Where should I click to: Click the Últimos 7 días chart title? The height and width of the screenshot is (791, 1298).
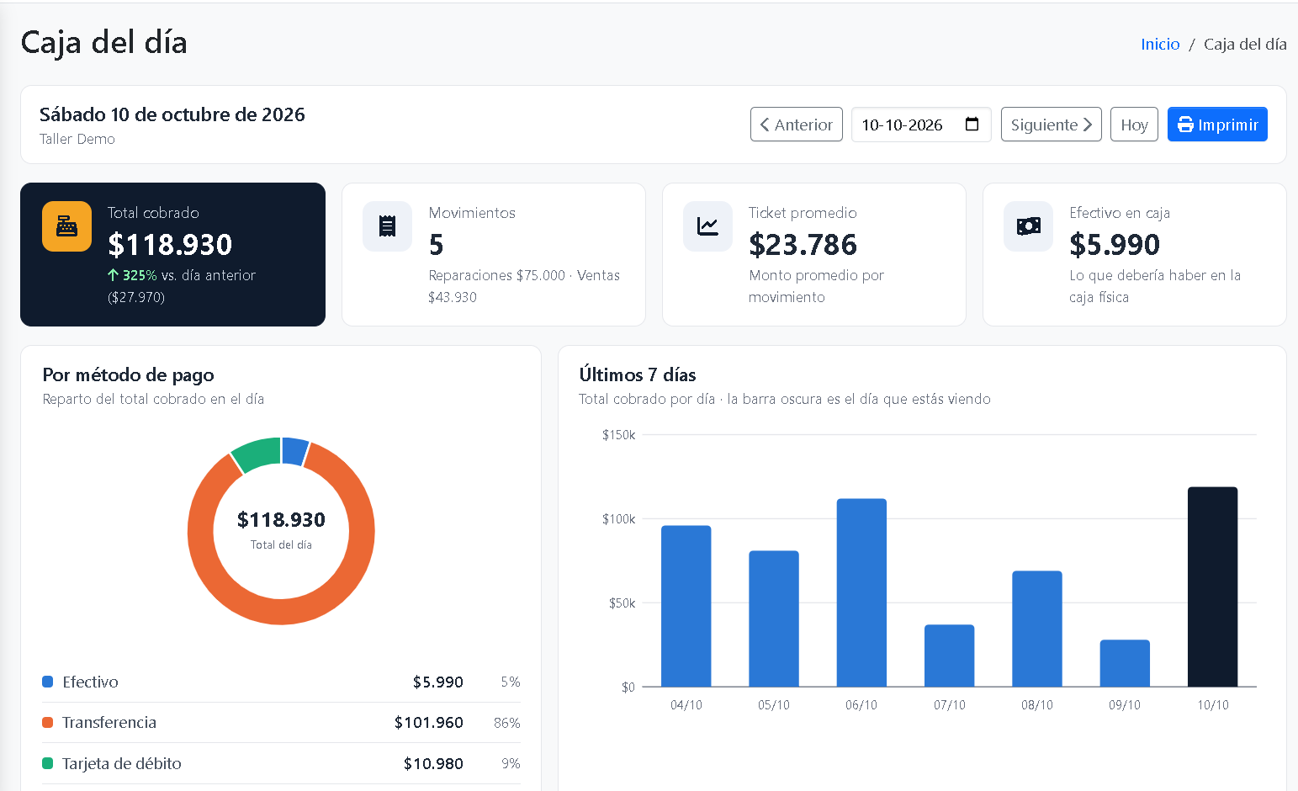tap(638, 374)
